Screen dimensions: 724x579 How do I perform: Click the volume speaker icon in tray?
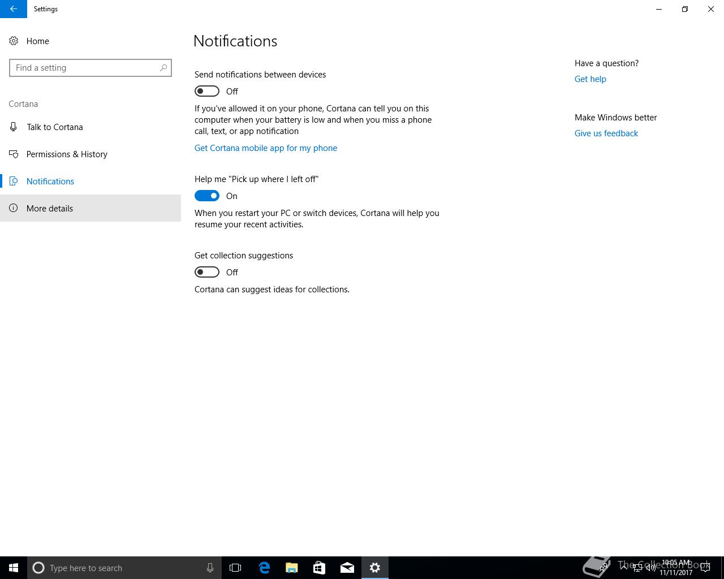point(651,568)
